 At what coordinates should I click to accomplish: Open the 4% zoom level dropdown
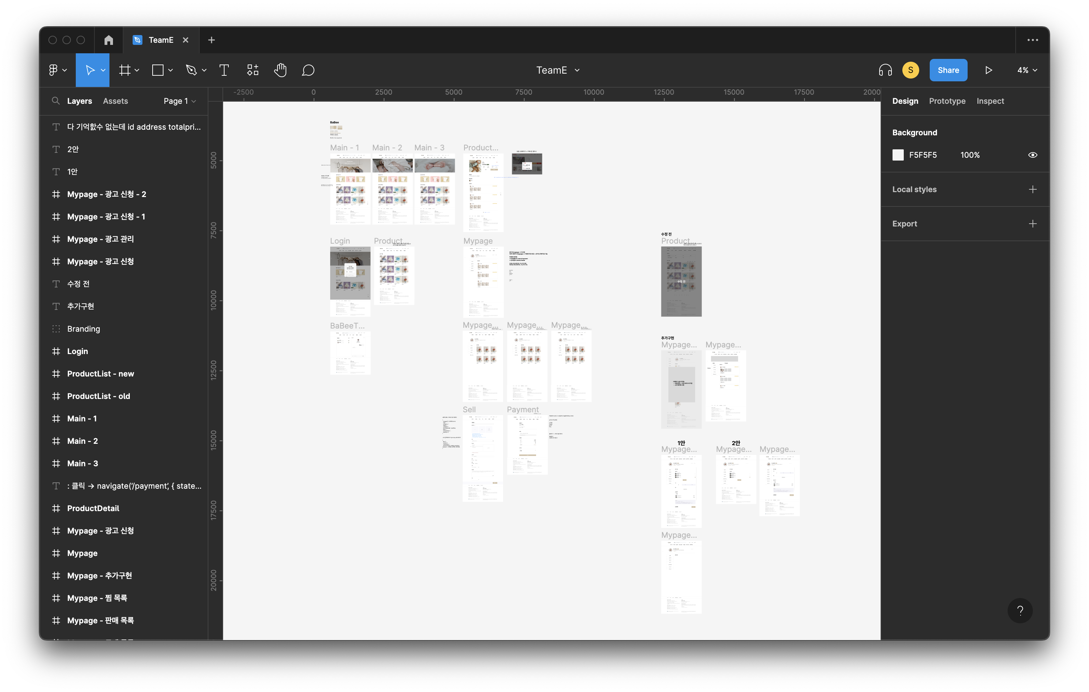[1027, 70]
